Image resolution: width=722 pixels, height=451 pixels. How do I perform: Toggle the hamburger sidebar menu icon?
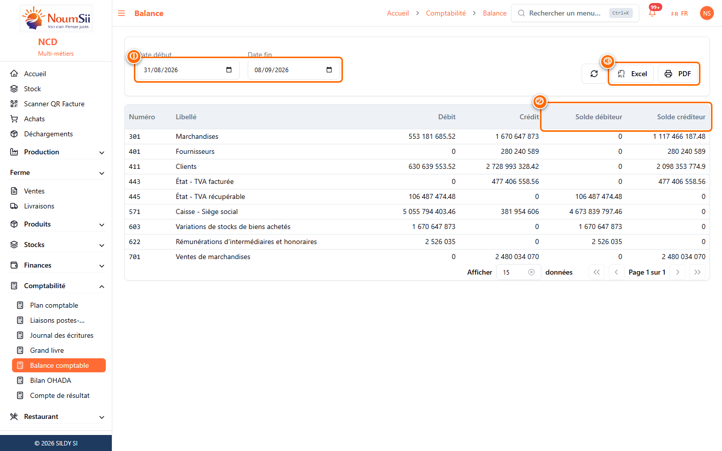[x=121, y=13]
